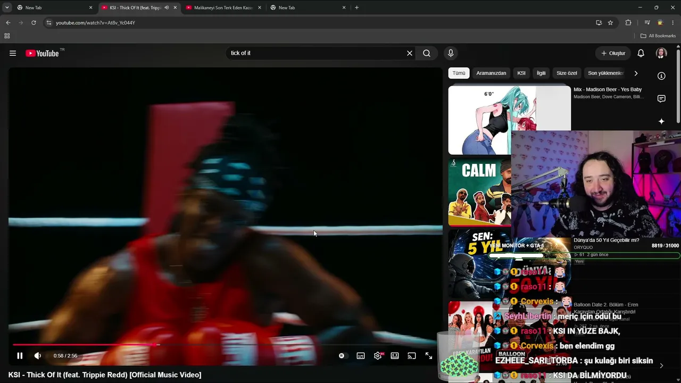Open the Chrome three-dot menu
681x383 pixels.
(673, 23)
